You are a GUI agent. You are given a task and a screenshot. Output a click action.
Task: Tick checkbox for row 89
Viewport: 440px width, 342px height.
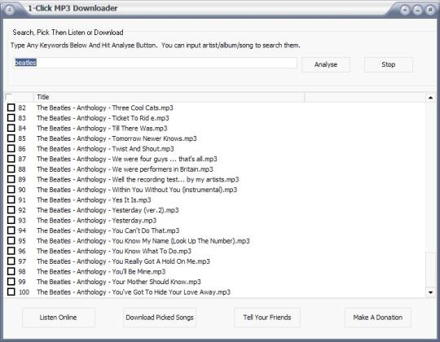11,179
